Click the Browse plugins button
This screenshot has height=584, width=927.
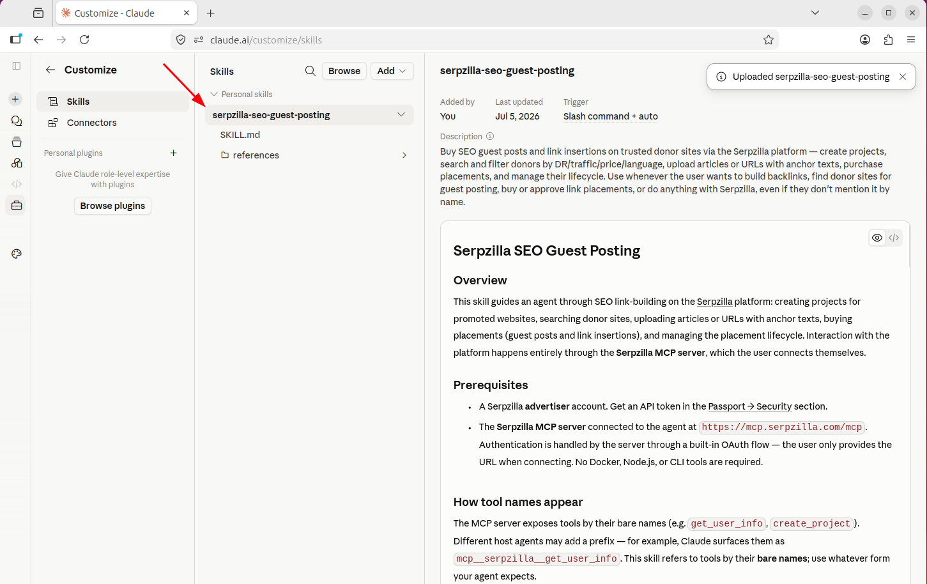coord(112,206)
